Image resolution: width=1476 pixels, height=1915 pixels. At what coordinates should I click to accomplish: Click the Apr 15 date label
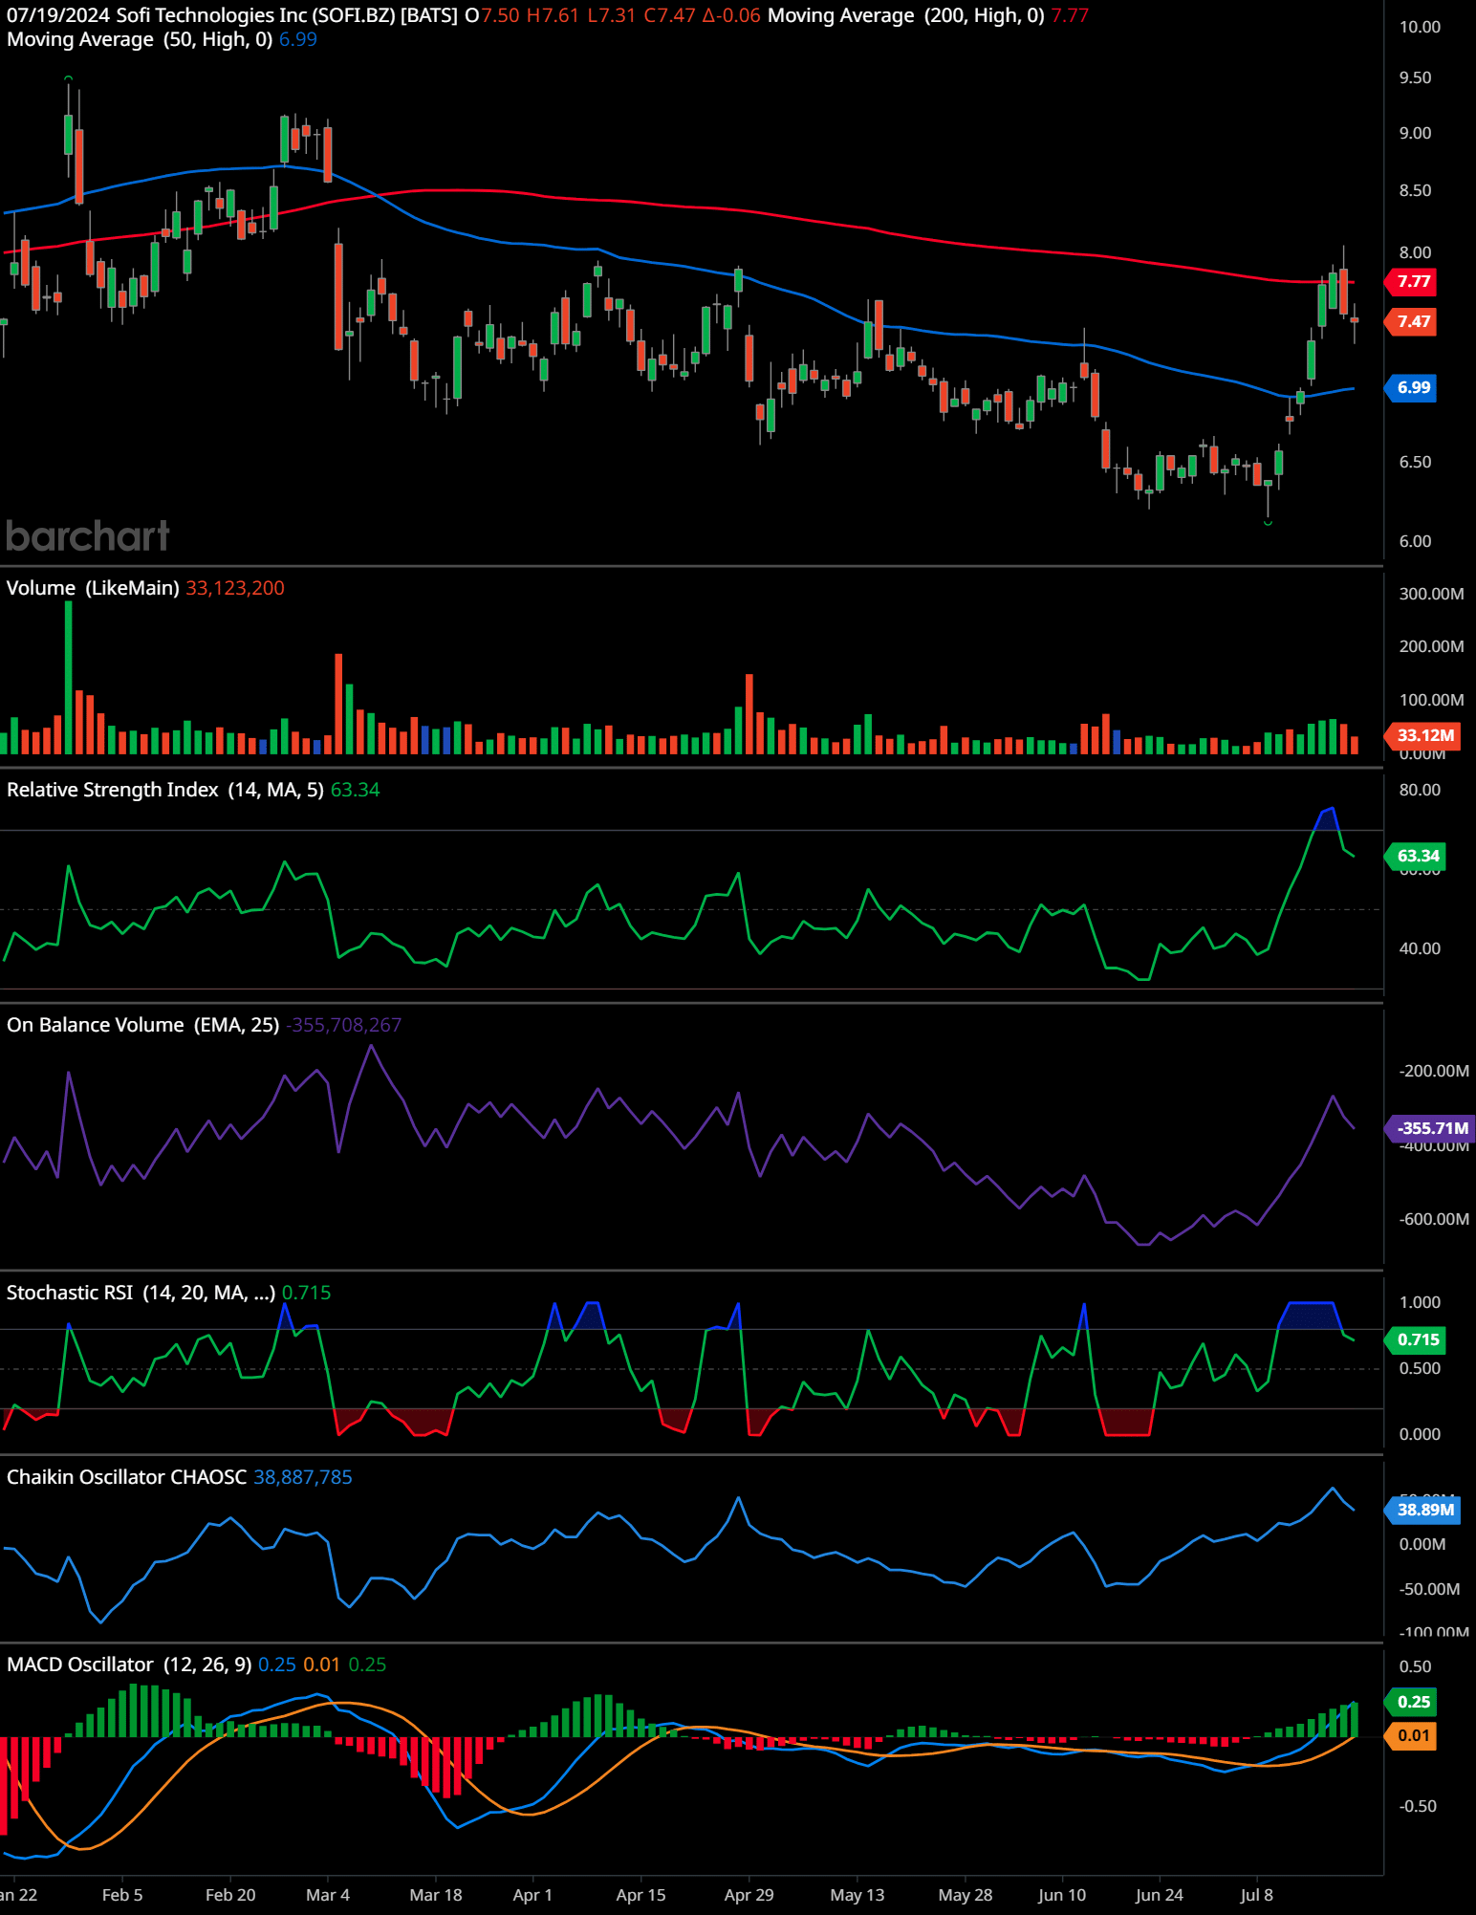click(x=640, y=1895)
